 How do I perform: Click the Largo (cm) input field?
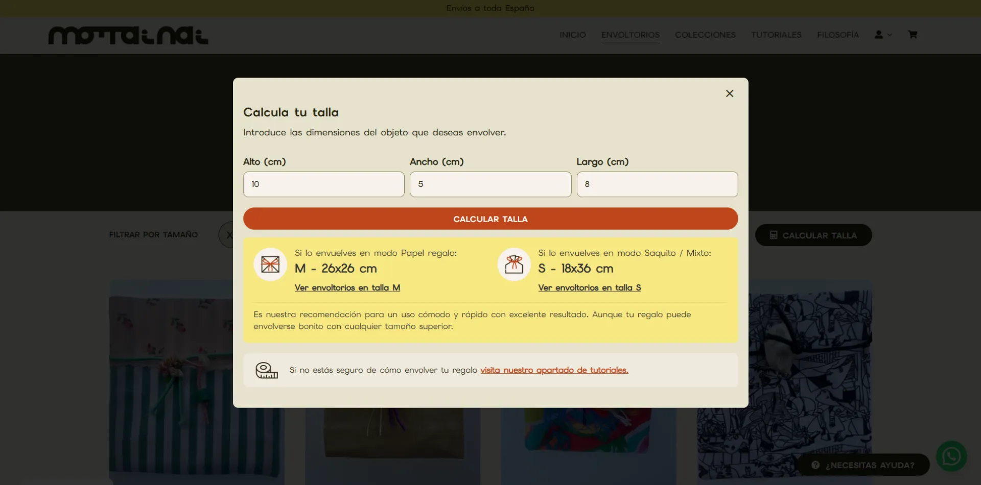657,184
